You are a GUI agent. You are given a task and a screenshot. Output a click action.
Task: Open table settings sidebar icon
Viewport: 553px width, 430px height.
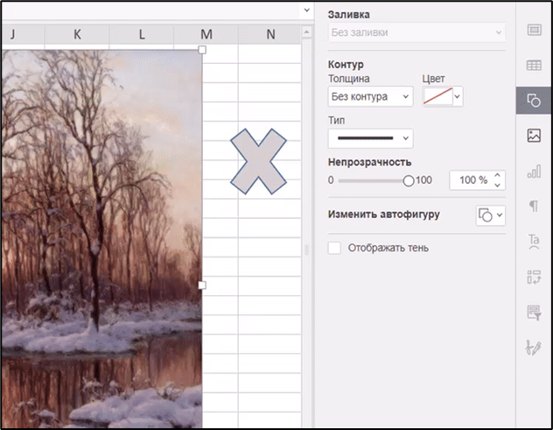tap(534, 66)
